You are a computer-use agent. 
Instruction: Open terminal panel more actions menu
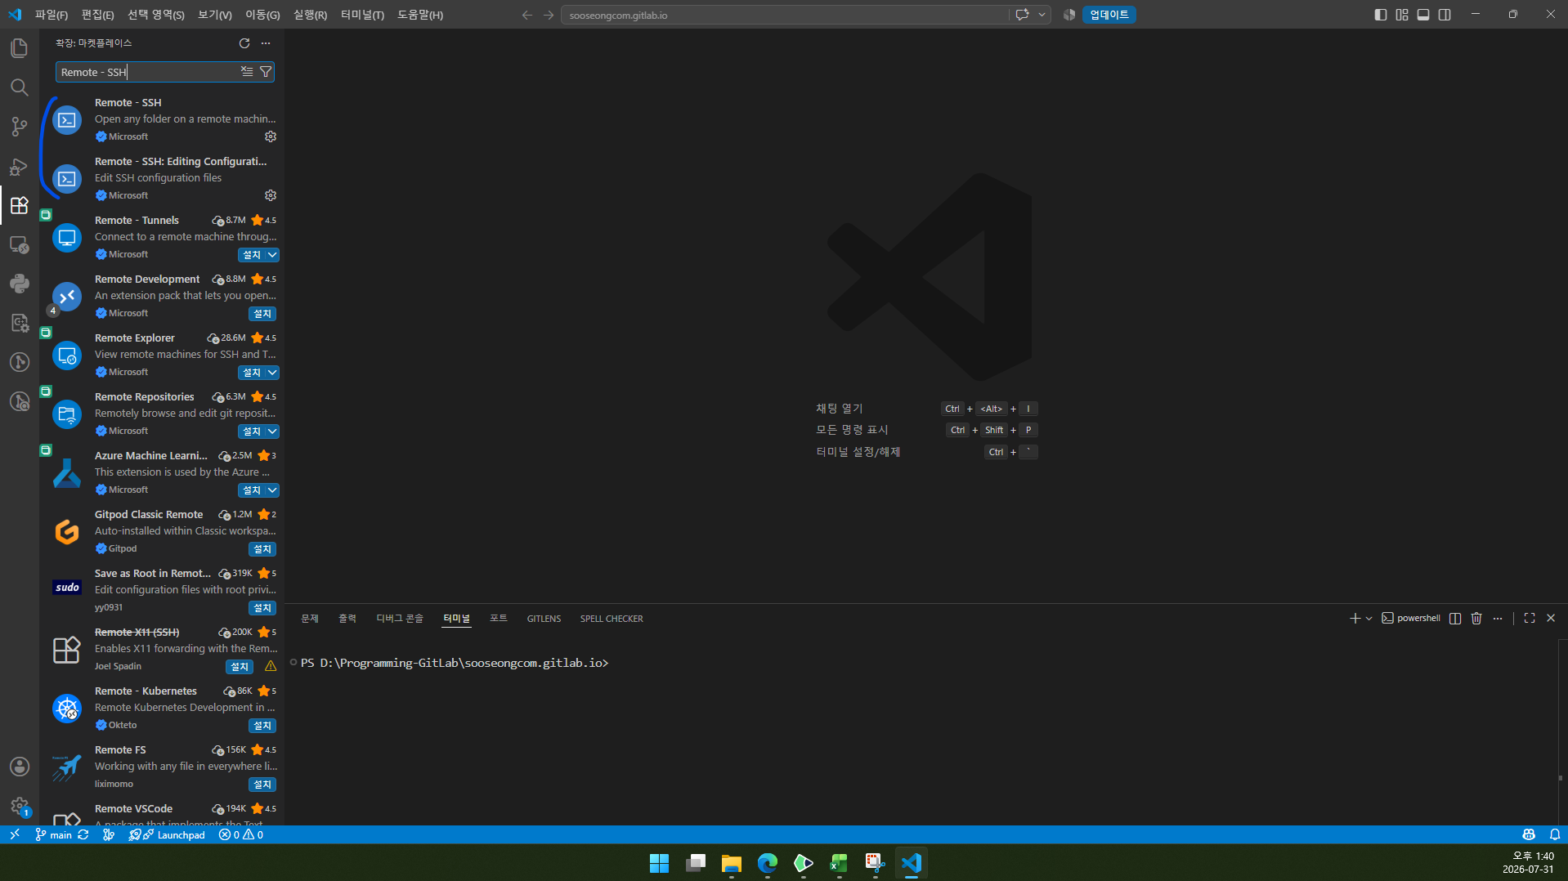[x=1498, y=619]
